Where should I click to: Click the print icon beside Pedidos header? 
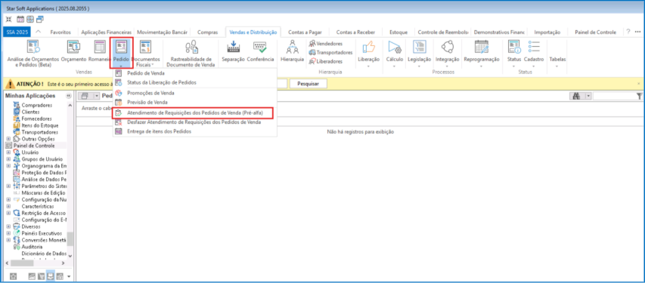(85, 96)
